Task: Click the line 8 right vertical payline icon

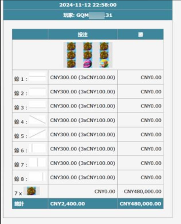Action: 38,177
